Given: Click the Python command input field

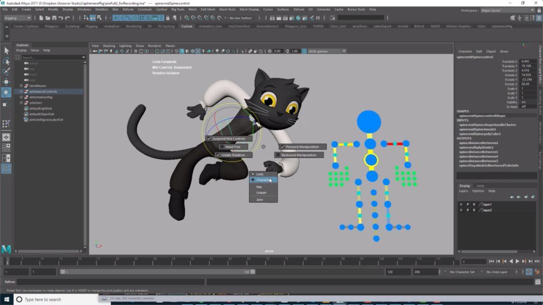Looking at the screenshot, I should [x=111, y=282].
